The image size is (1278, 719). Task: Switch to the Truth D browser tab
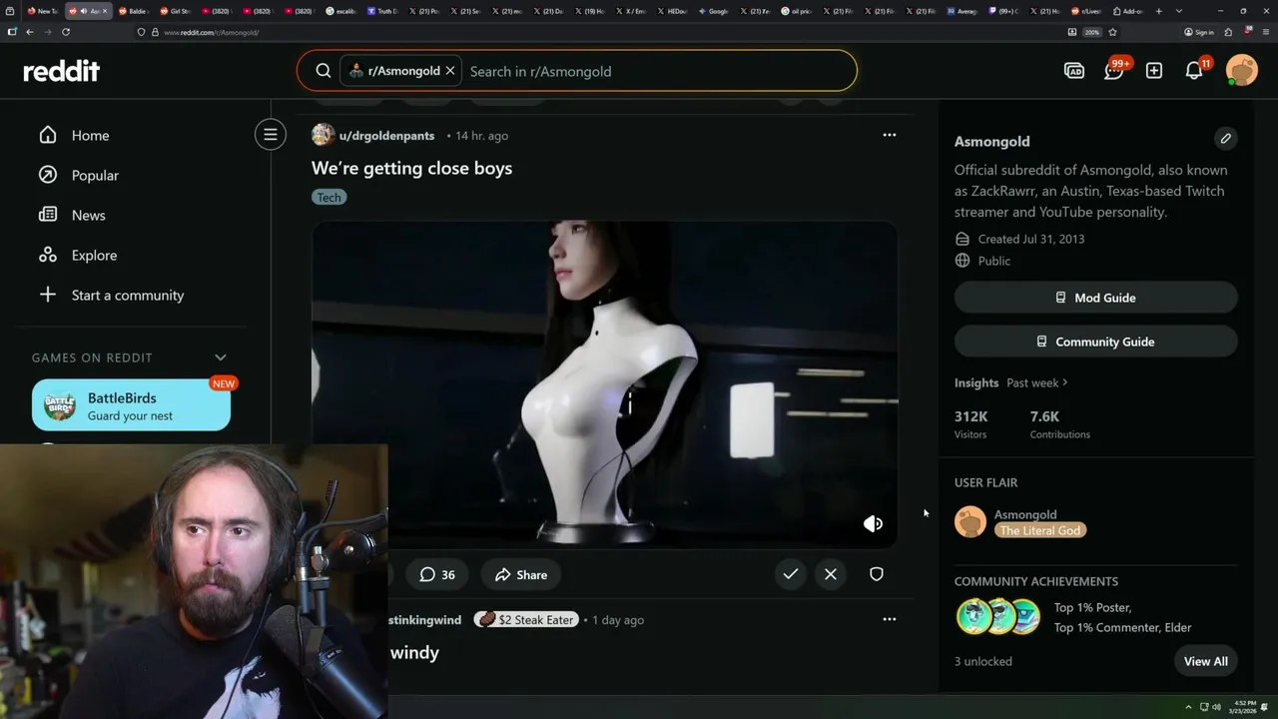click(383, 11)
